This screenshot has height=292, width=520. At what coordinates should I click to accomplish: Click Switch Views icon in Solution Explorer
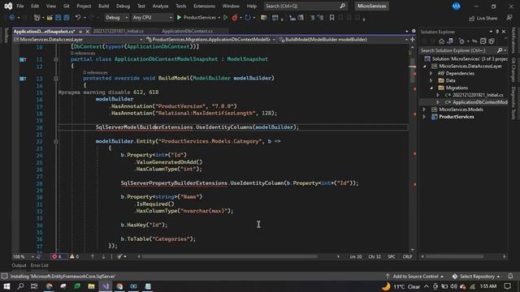450,41
